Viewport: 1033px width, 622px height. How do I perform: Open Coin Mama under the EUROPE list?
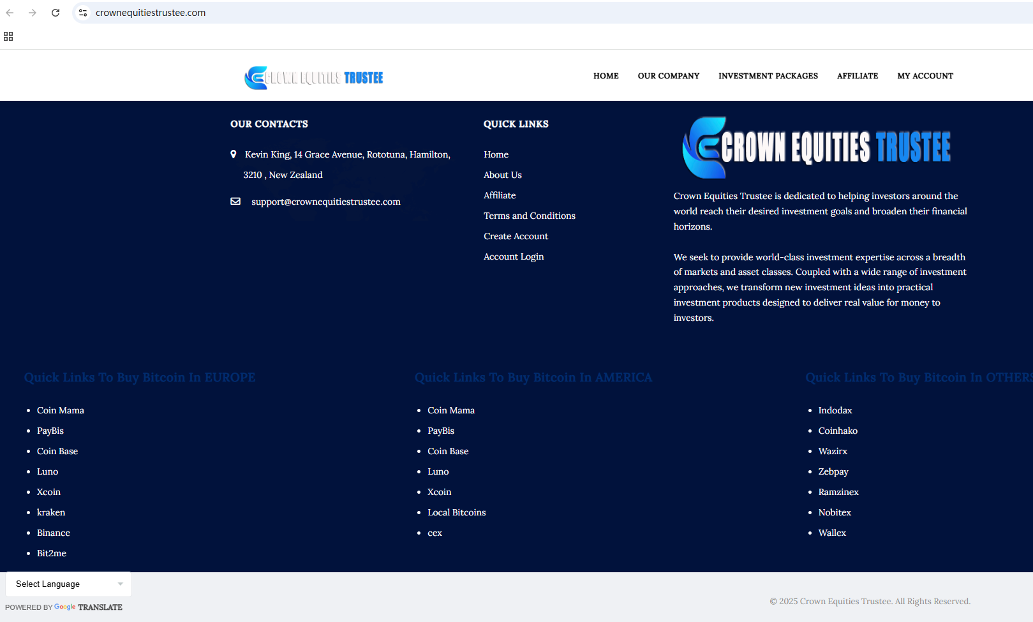pos(61,410)
